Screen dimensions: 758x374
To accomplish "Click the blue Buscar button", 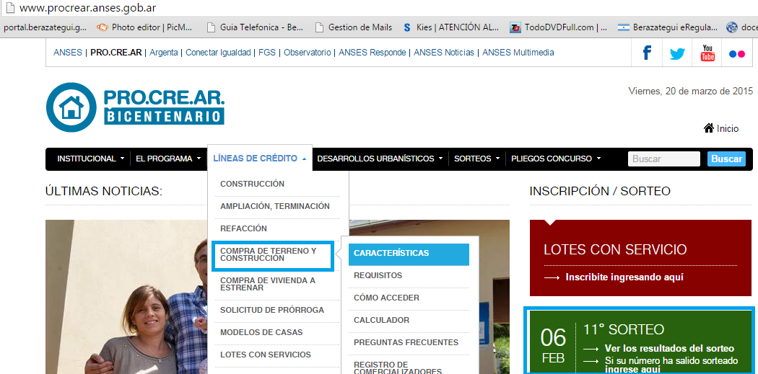I will [726, 159].
